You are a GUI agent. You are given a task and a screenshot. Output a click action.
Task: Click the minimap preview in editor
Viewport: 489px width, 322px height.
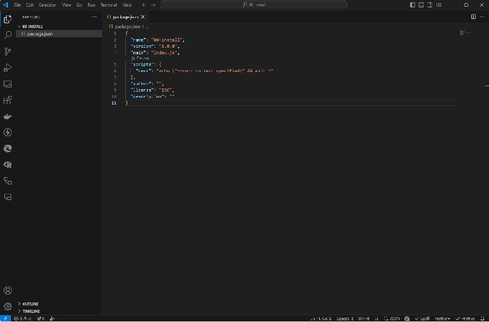[466, 32]
